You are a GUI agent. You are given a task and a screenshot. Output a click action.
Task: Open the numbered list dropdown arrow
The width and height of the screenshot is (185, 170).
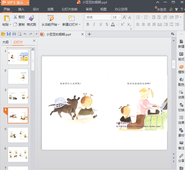[x=149, y=17]
